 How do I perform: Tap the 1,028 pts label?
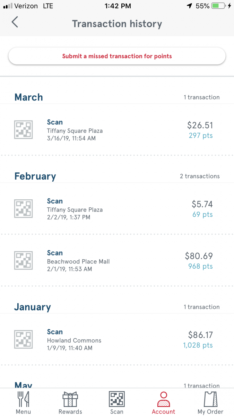198,345
